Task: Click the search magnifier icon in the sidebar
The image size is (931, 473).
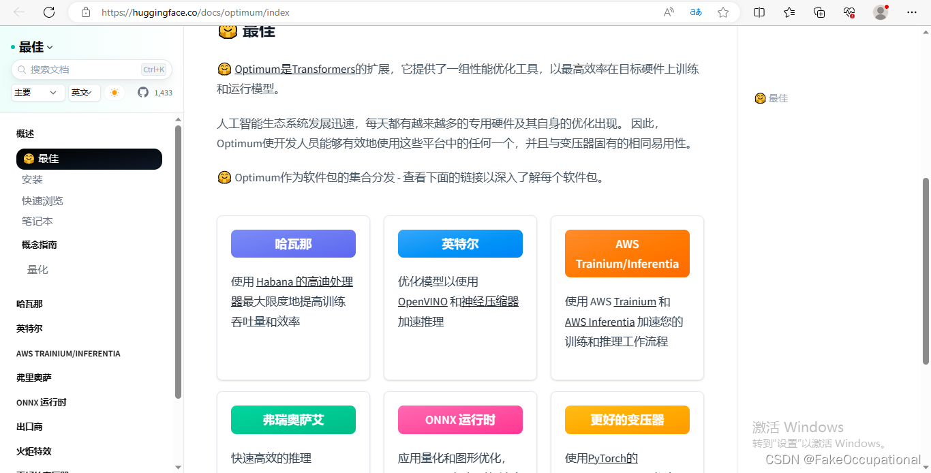Action: point(22,70)
